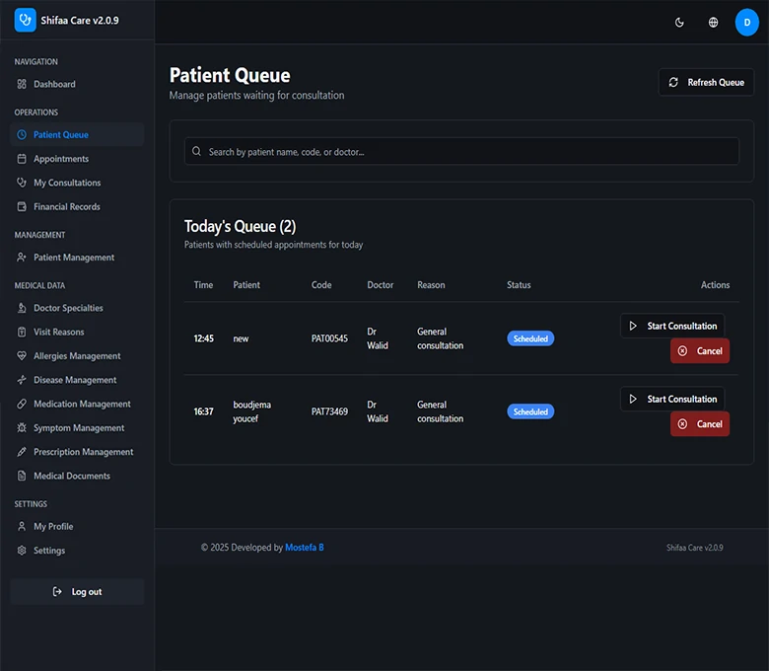Screen dimensions: 769x671
Task: Open My Profile settings
Action: tap(77, 526)
